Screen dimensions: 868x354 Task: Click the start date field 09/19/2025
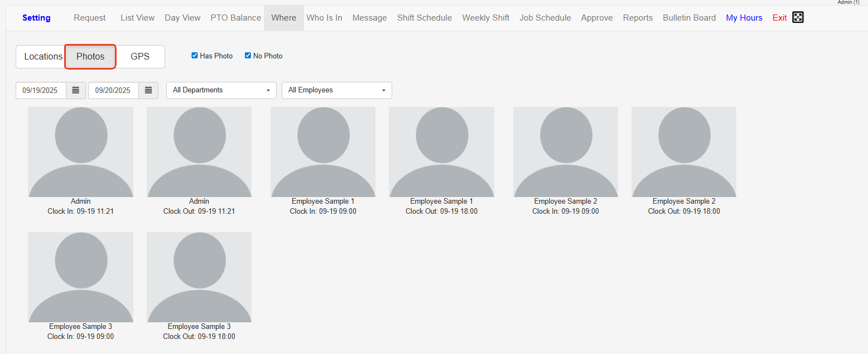click(41, 90)
